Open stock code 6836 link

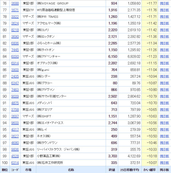coord(15,43)
